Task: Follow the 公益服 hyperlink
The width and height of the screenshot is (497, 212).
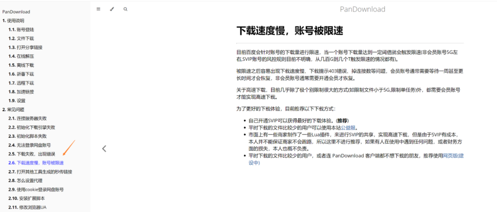Action: coord(348,128)
